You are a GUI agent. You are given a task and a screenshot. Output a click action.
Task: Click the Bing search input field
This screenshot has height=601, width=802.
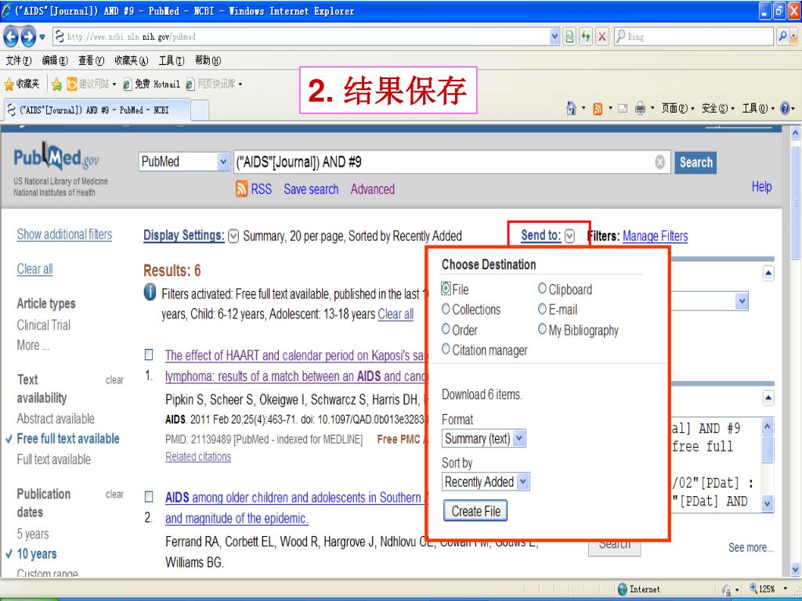click(694, 36)
